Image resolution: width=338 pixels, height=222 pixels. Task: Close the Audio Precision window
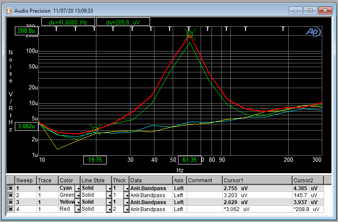[325, 10]
